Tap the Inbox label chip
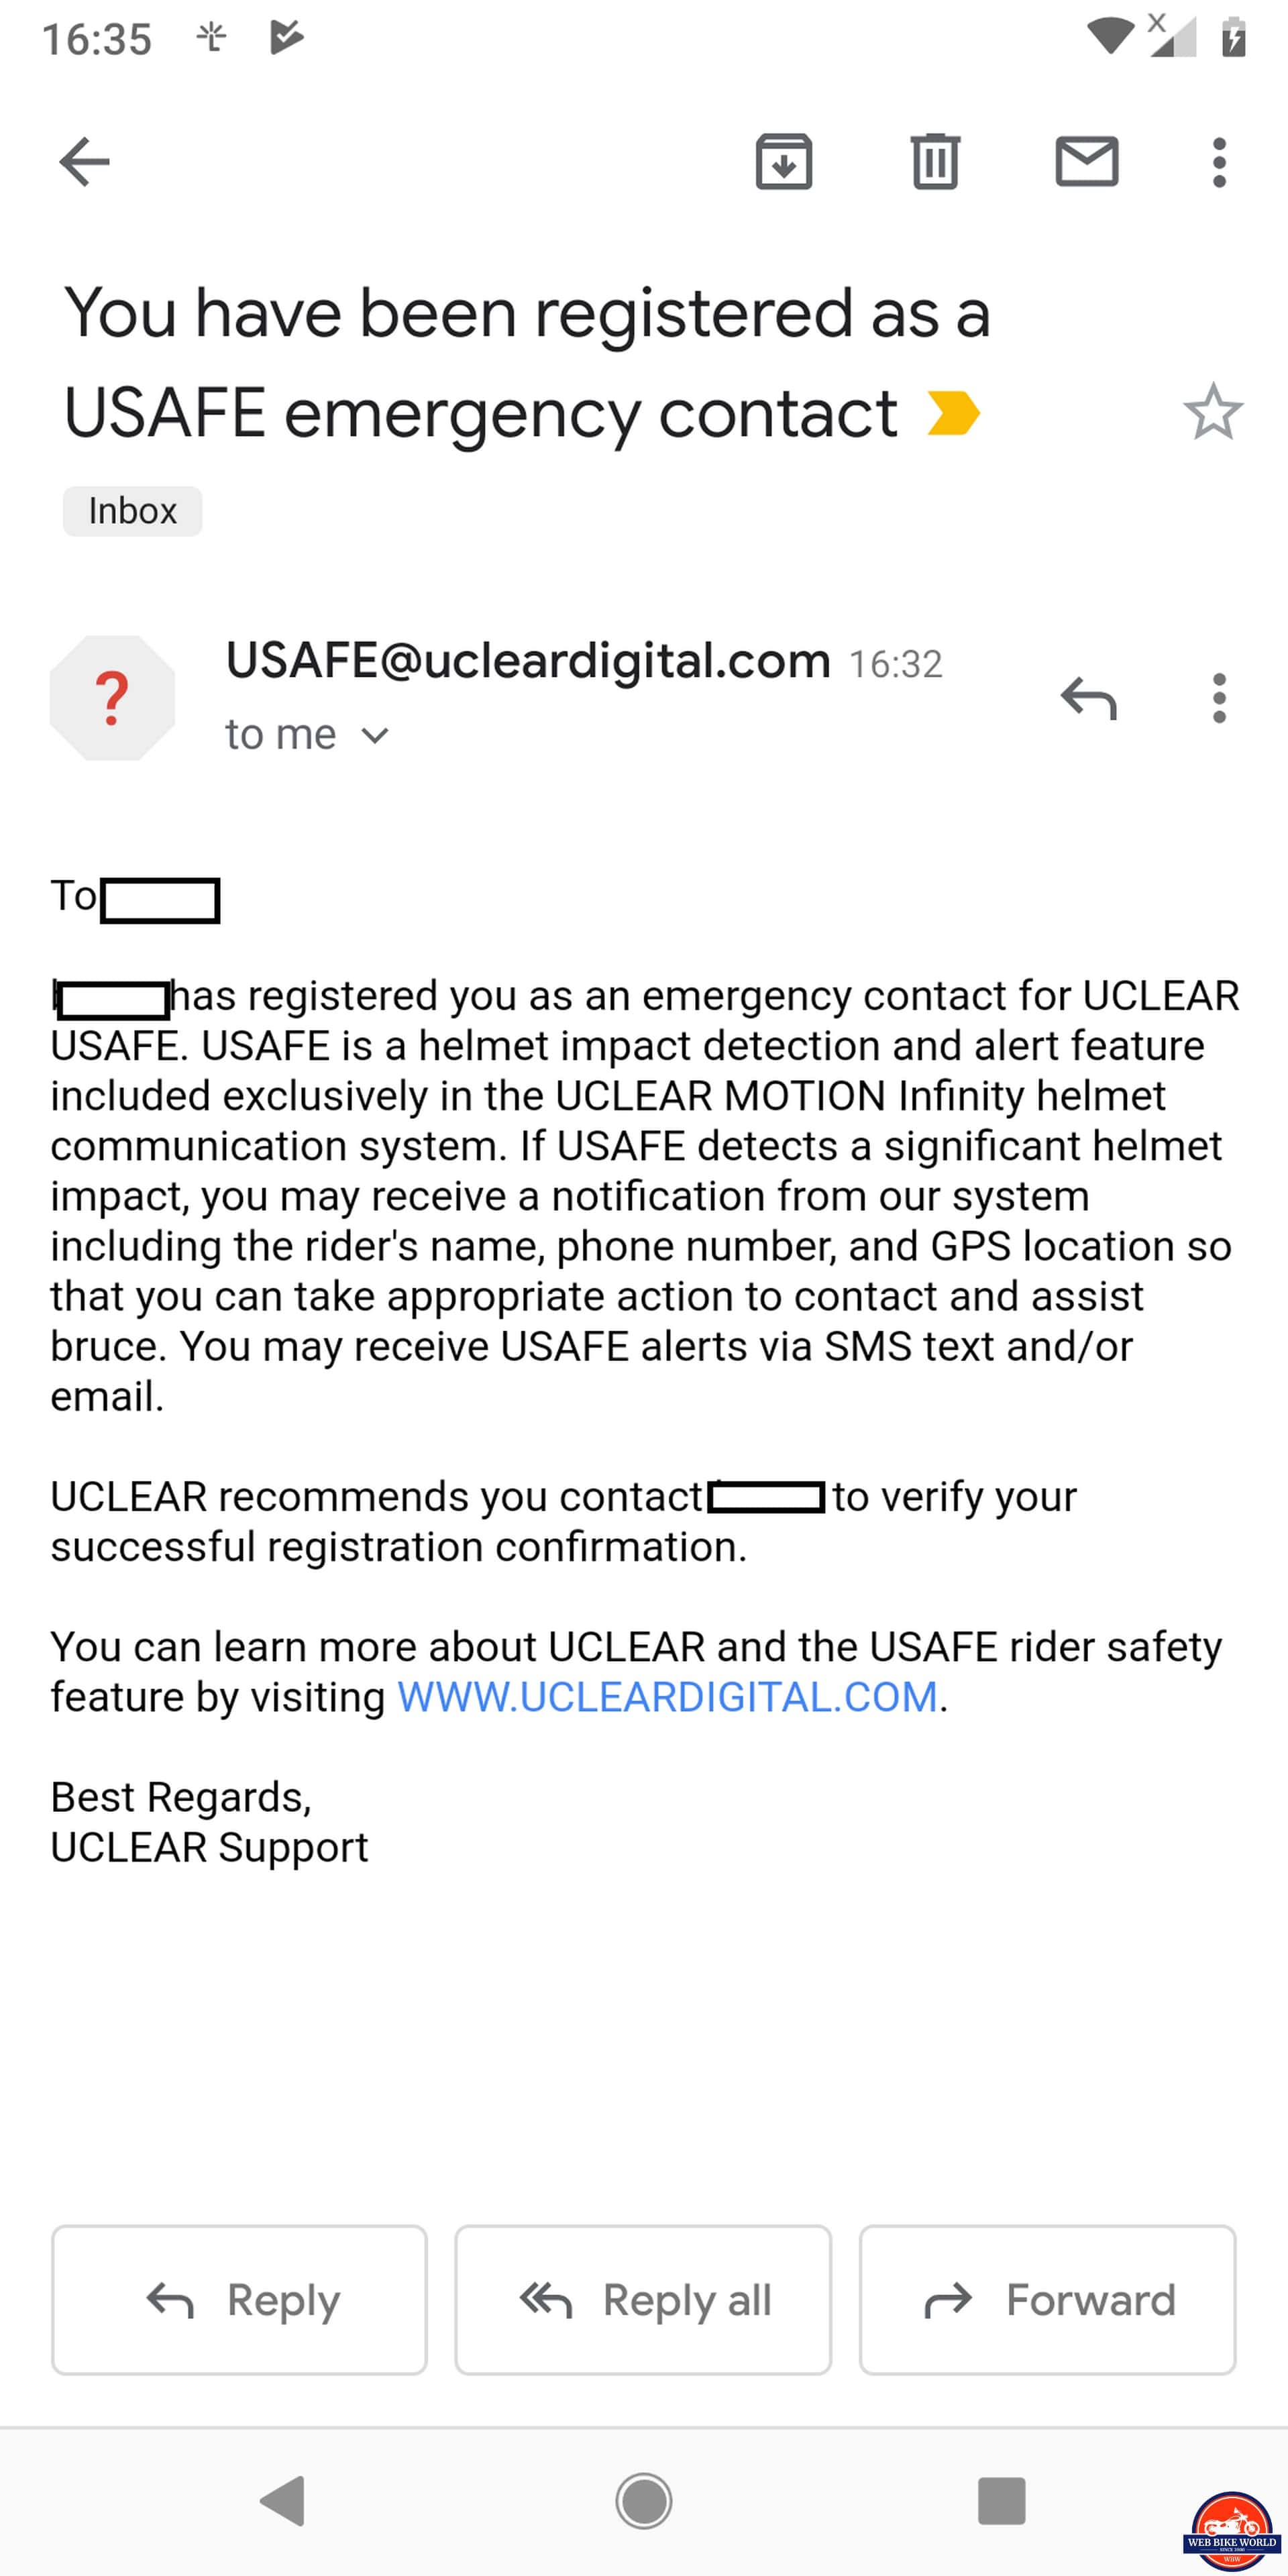Screen dimensions: 1288x2576 pyautogui.click(x=132, y=511)
